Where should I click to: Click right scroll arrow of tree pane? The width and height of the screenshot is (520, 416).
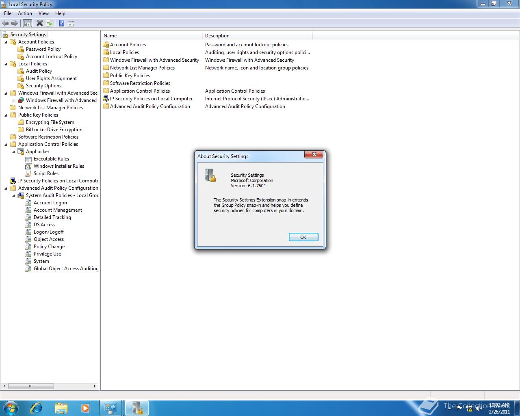point(95,386)
